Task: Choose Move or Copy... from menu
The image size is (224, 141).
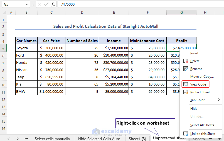Action: click(202, 77)
